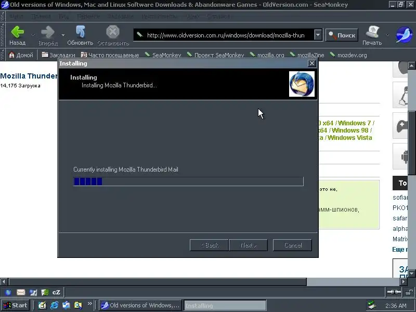Click the scroll down arrow on the page
Image resolution: width=416 pixels, height=312 pixels.
[411, 274]
